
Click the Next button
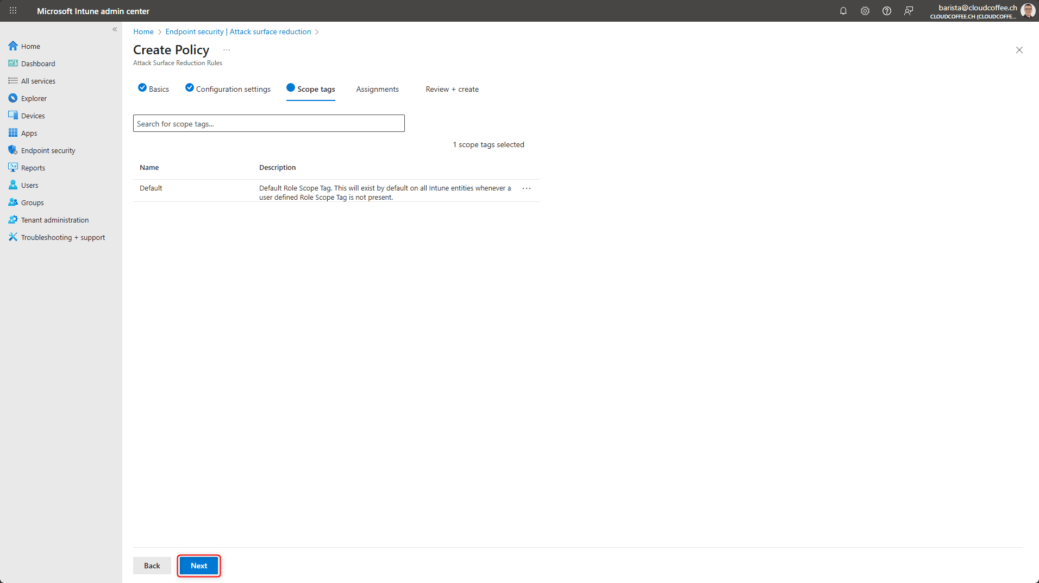point(199,566)
